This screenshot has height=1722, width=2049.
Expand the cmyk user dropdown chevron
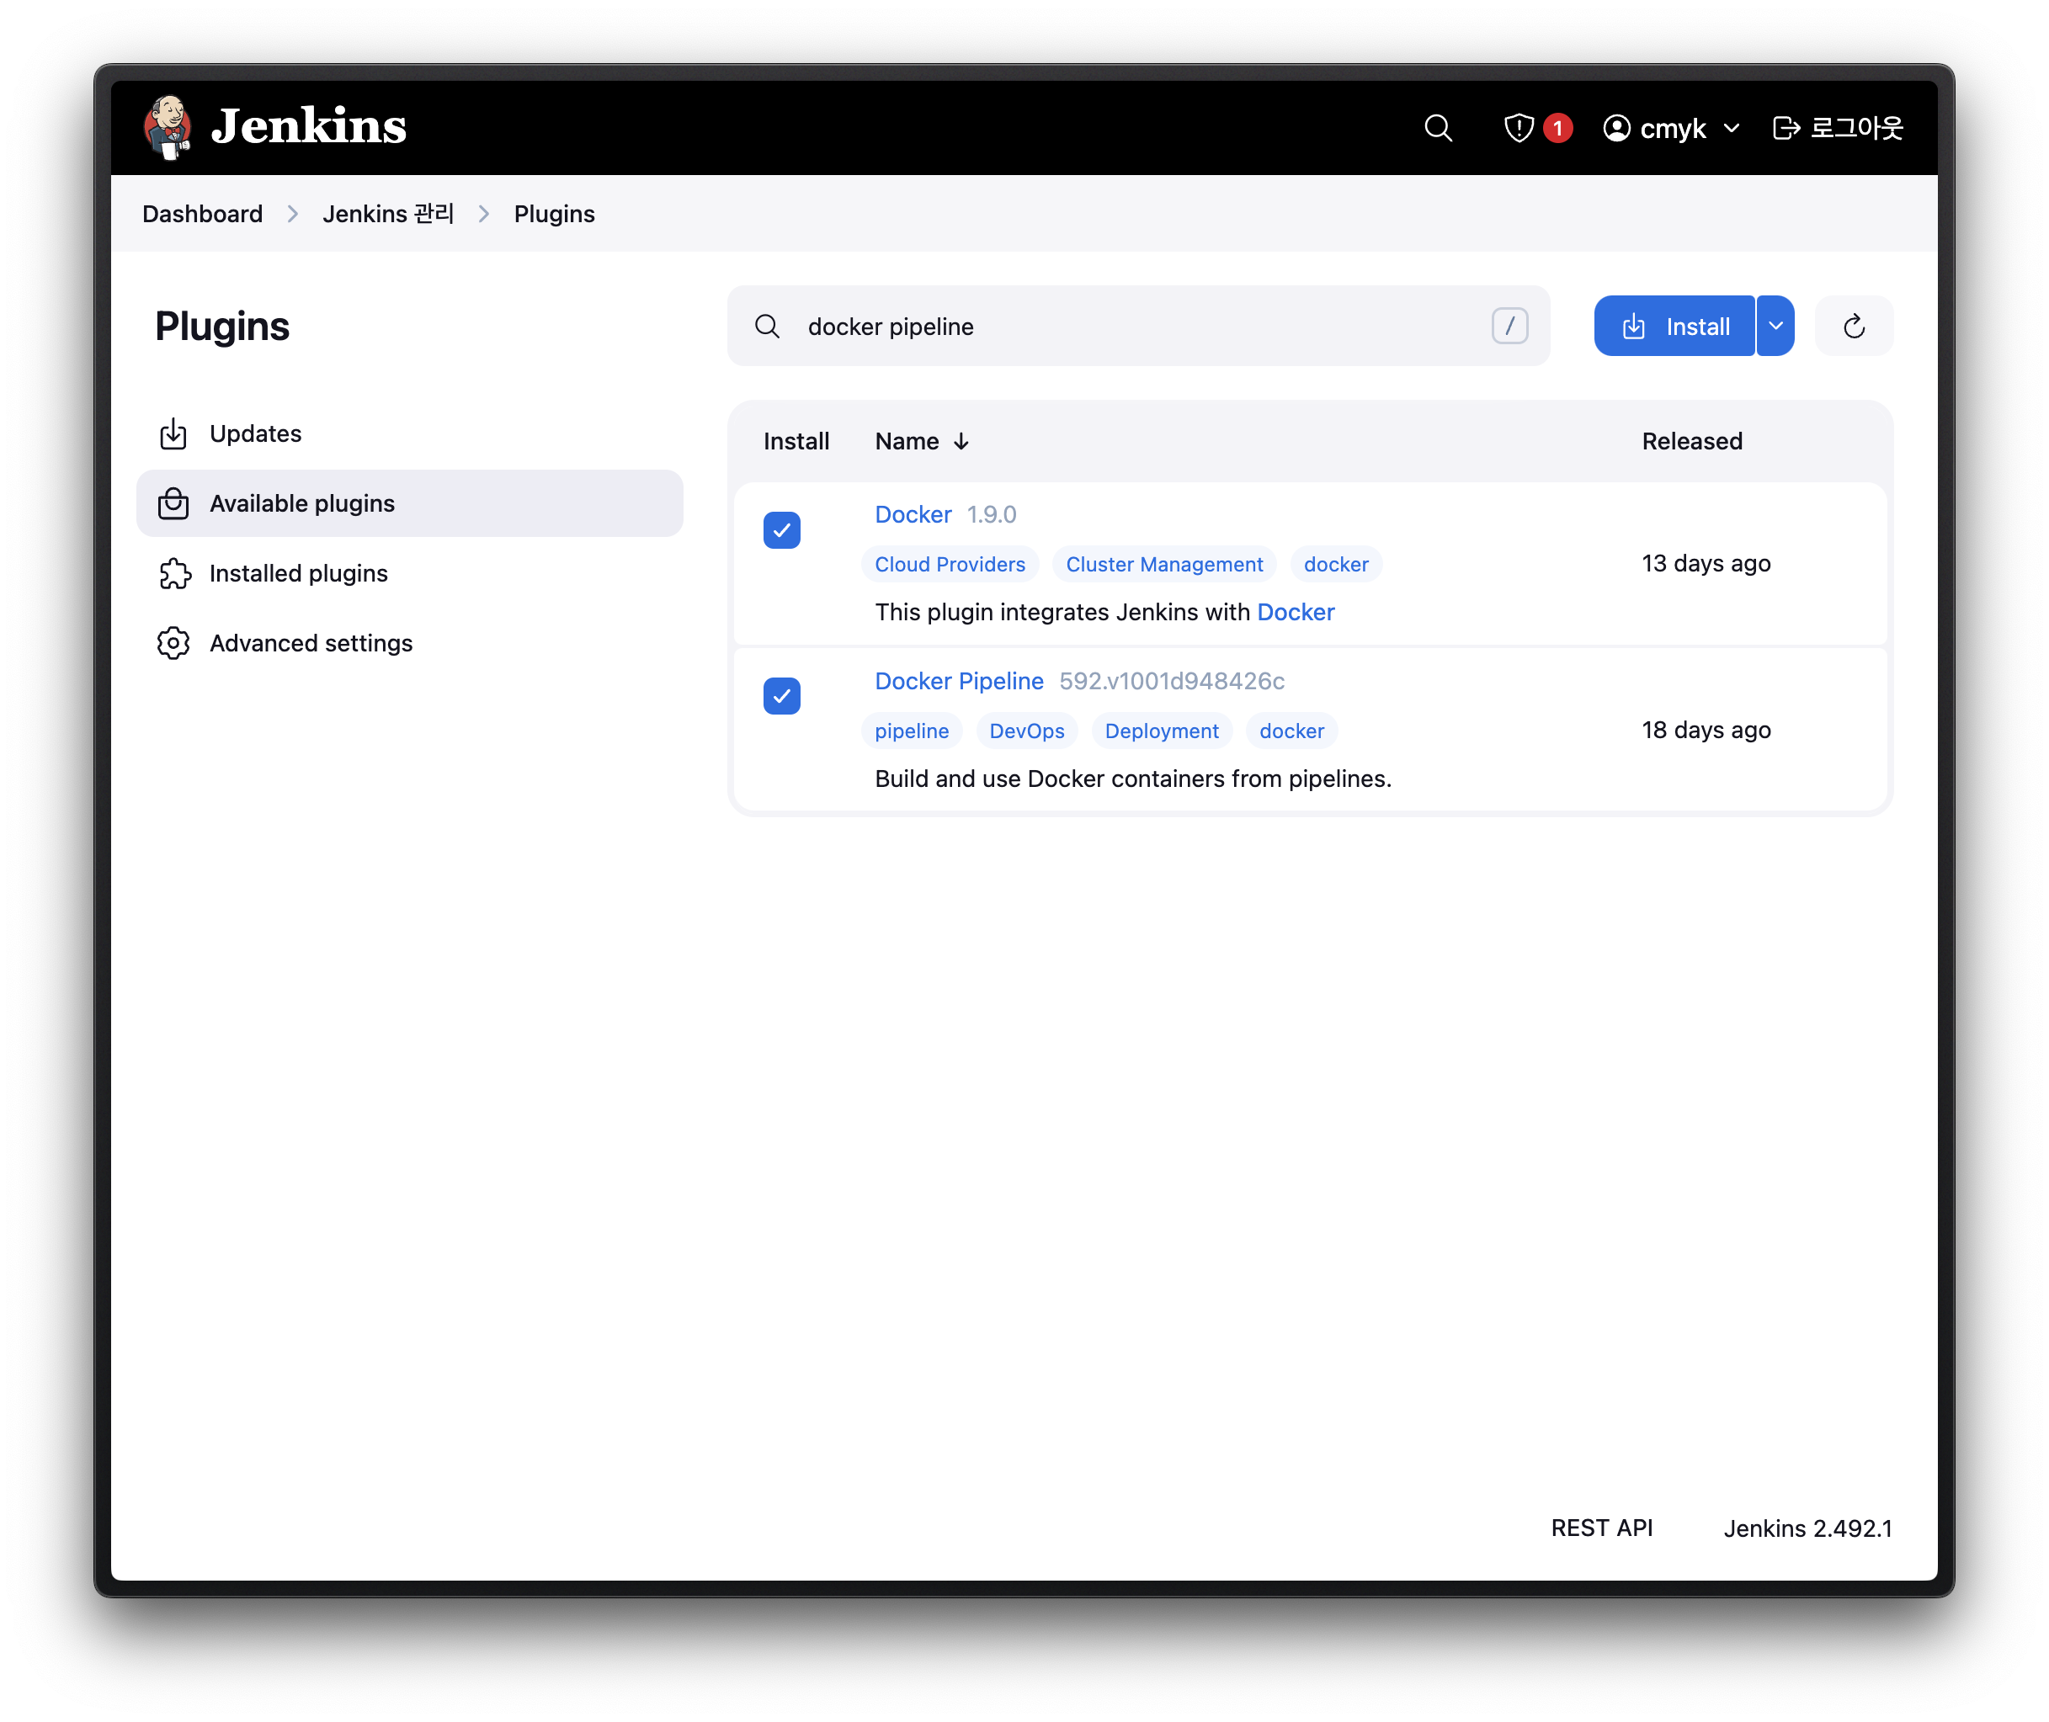[1732, 129]
